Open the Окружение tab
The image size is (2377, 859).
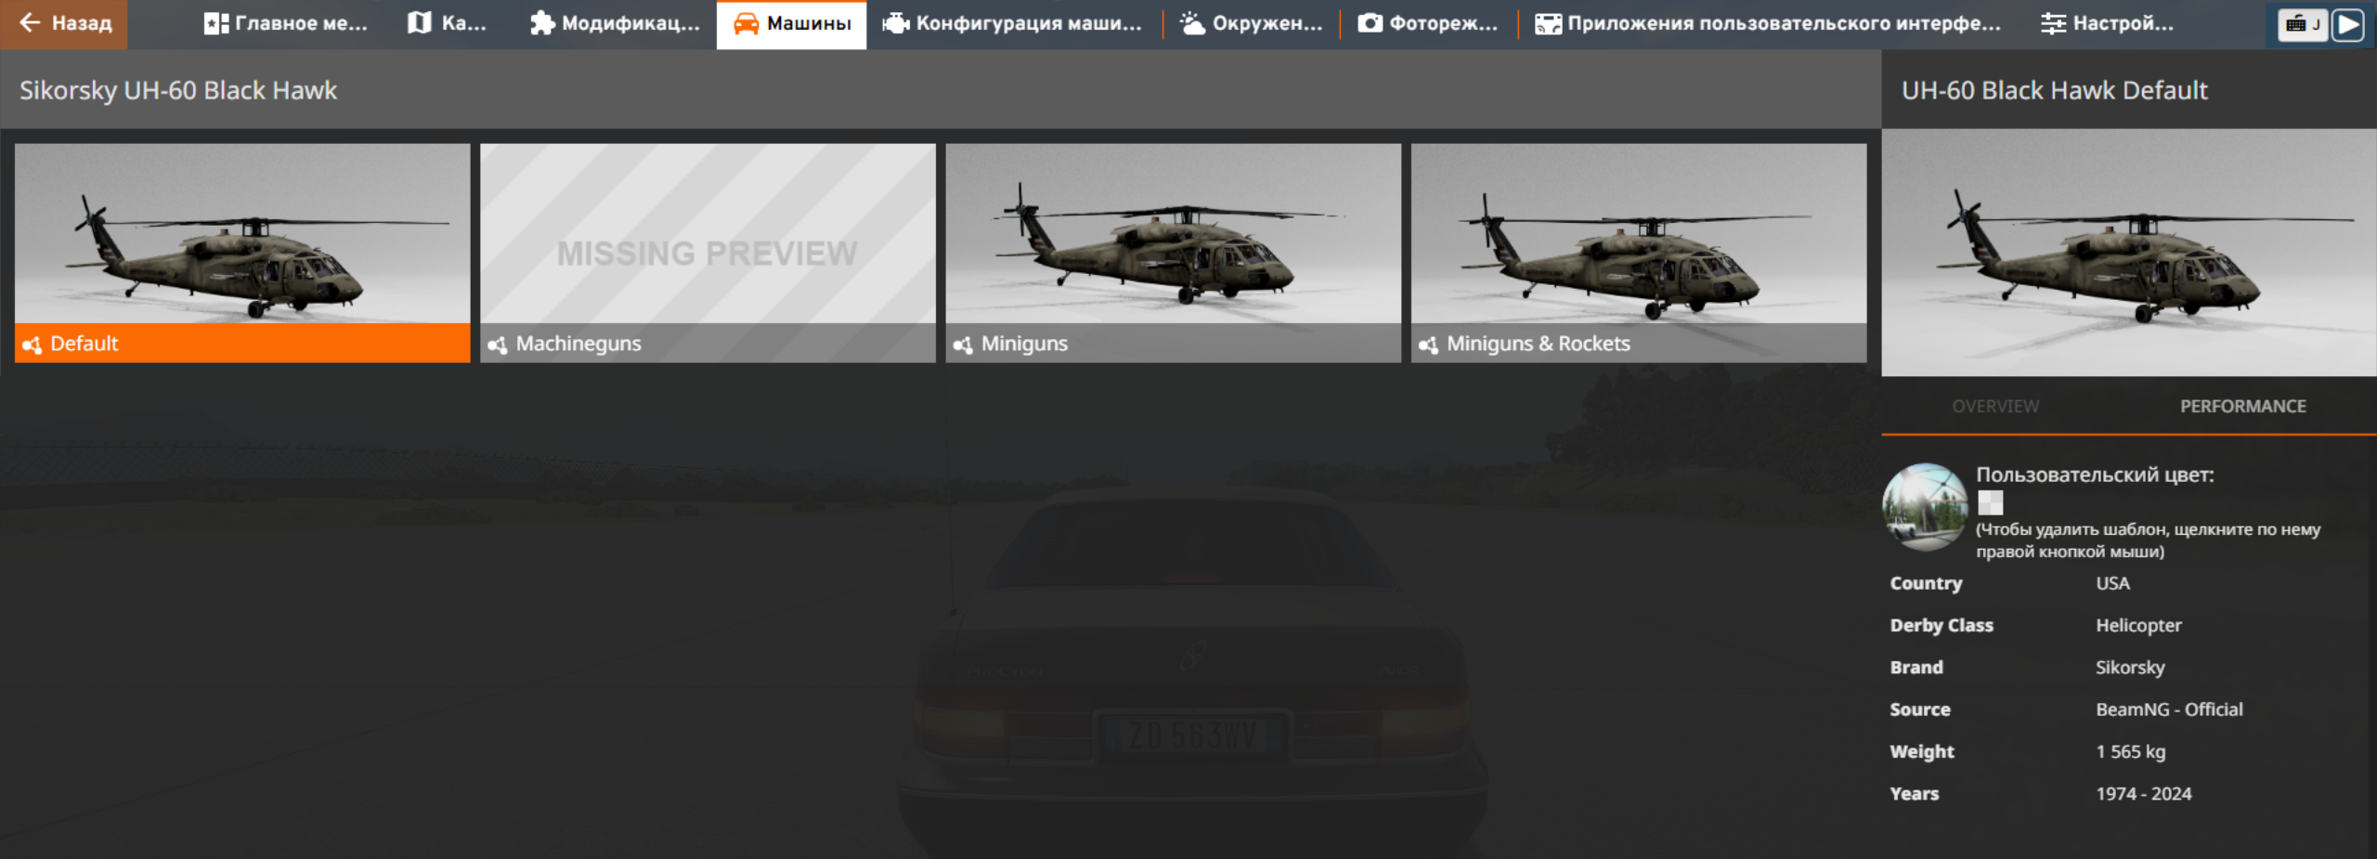point(1251,23)
